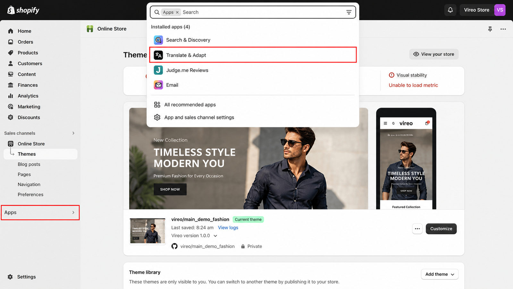Click the View logs link

(x=228, y=228)
